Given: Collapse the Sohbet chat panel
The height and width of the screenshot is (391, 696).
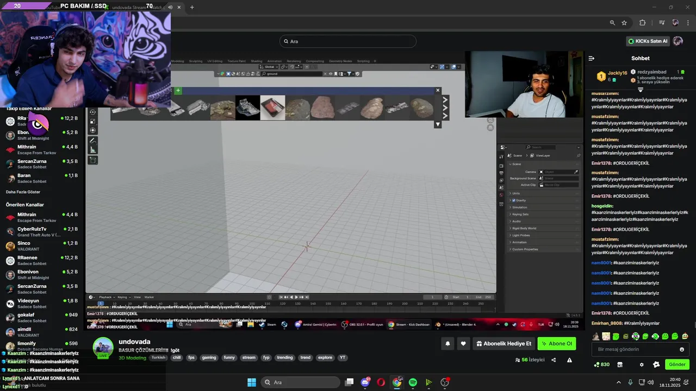Looking at the screenshot, I should [x=592, y=58].
